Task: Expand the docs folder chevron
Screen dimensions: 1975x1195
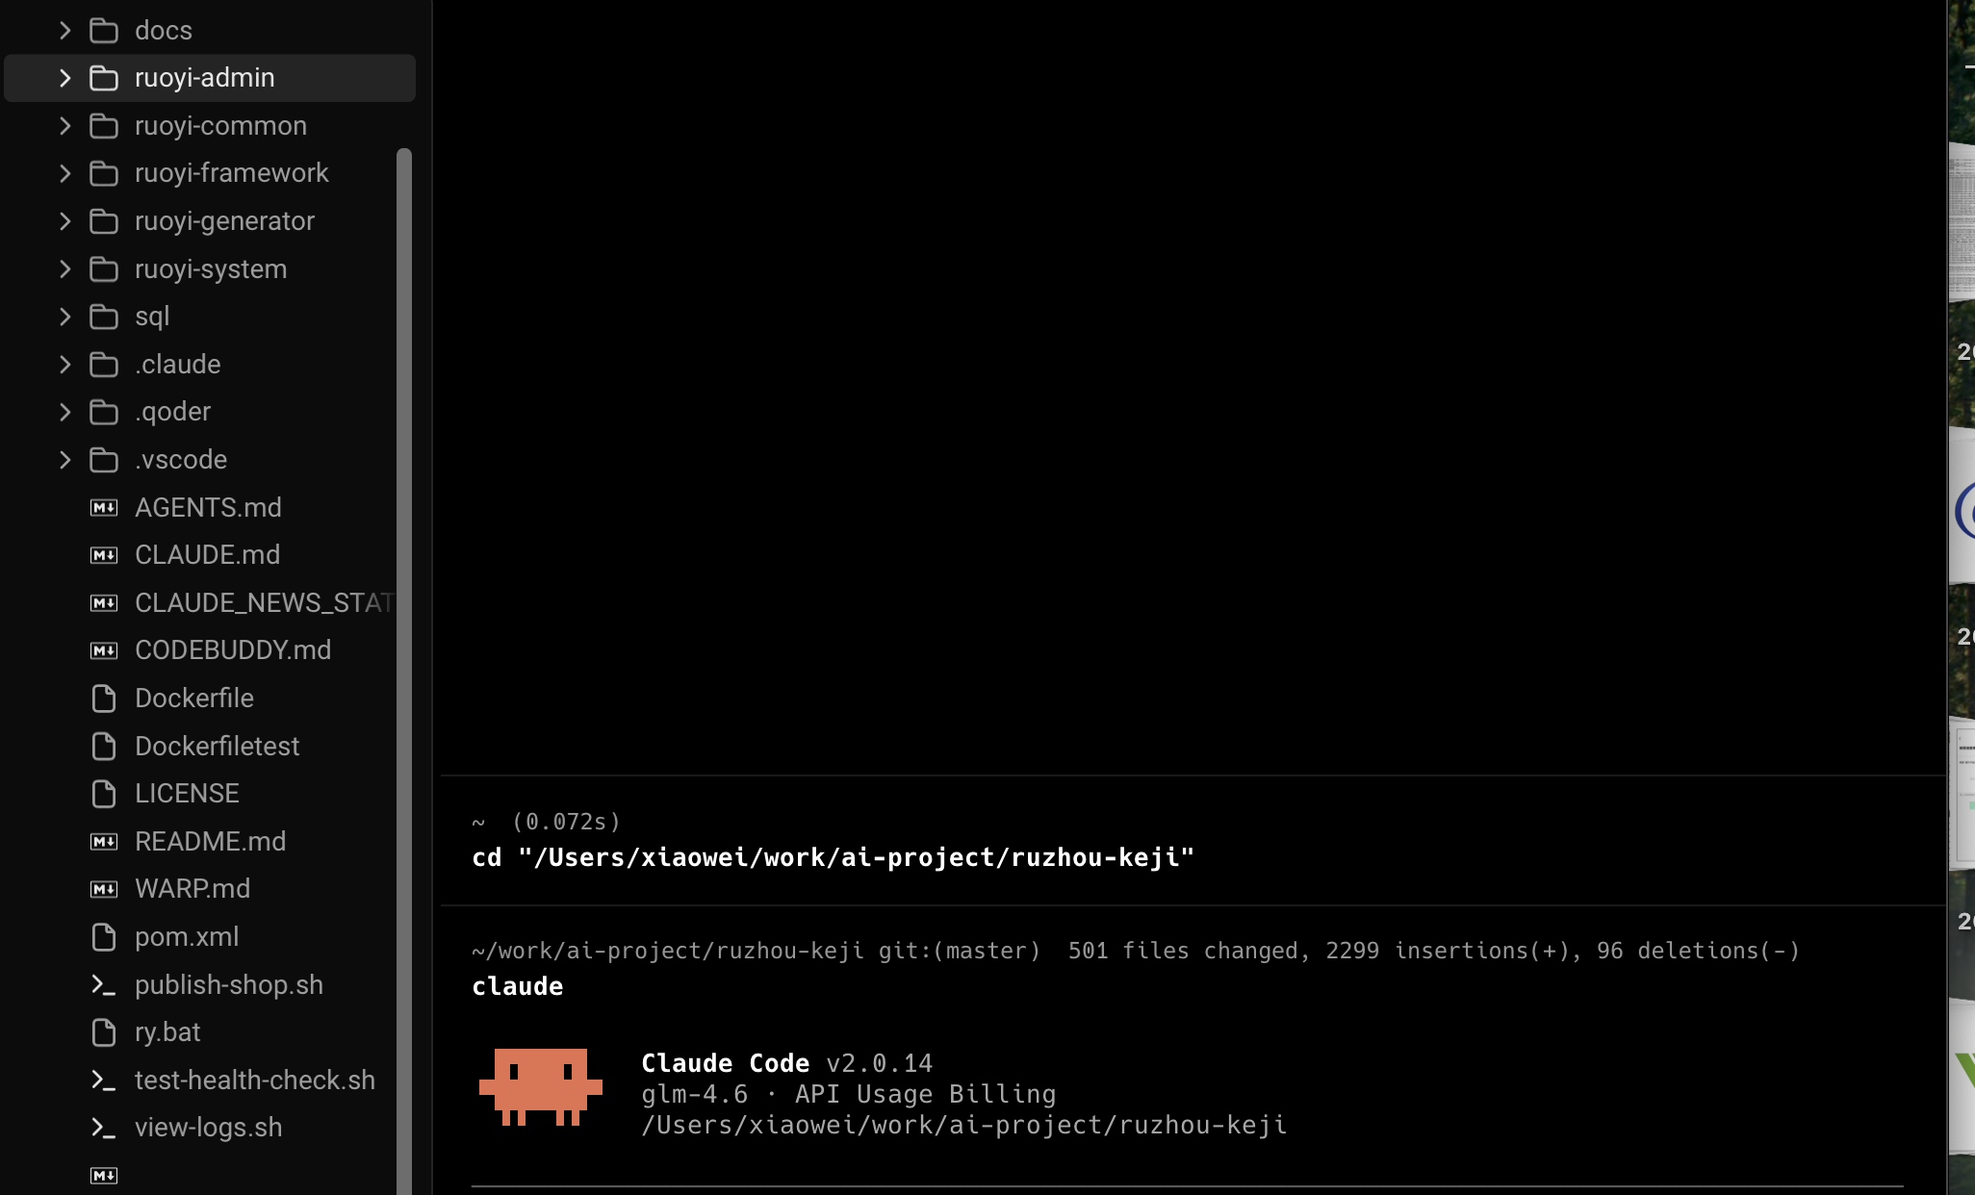Action: coord(64,31)
